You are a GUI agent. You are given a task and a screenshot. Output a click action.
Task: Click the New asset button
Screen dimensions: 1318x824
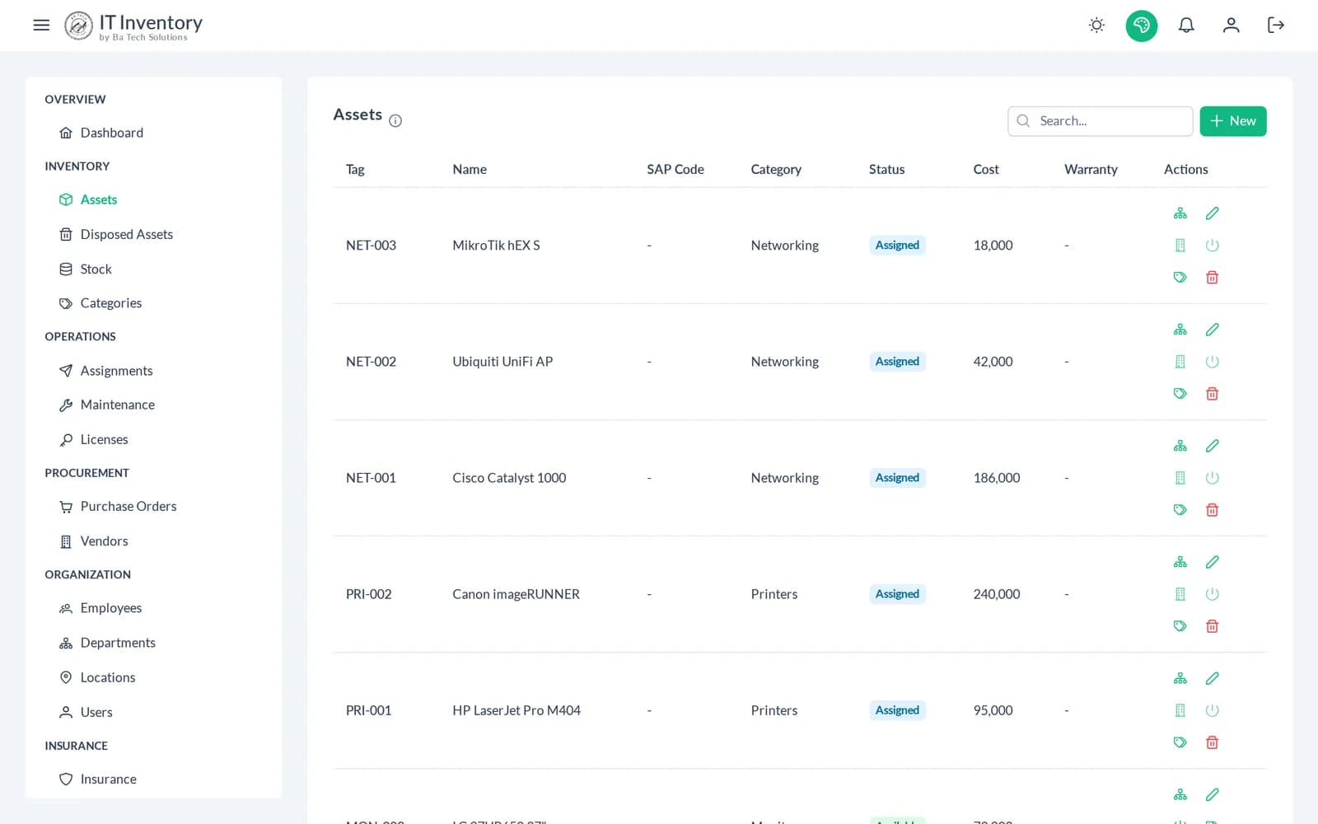[1233, 121]
